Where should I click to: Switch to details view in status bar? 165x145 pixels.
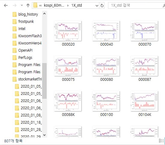(x=161, y=141)
